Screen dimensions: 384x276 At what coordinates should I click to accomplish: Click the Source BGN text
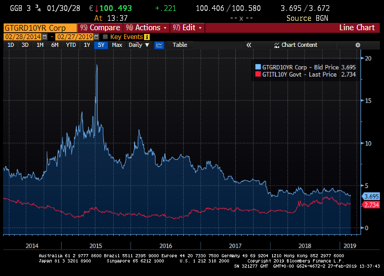click(x=307, y=18)
